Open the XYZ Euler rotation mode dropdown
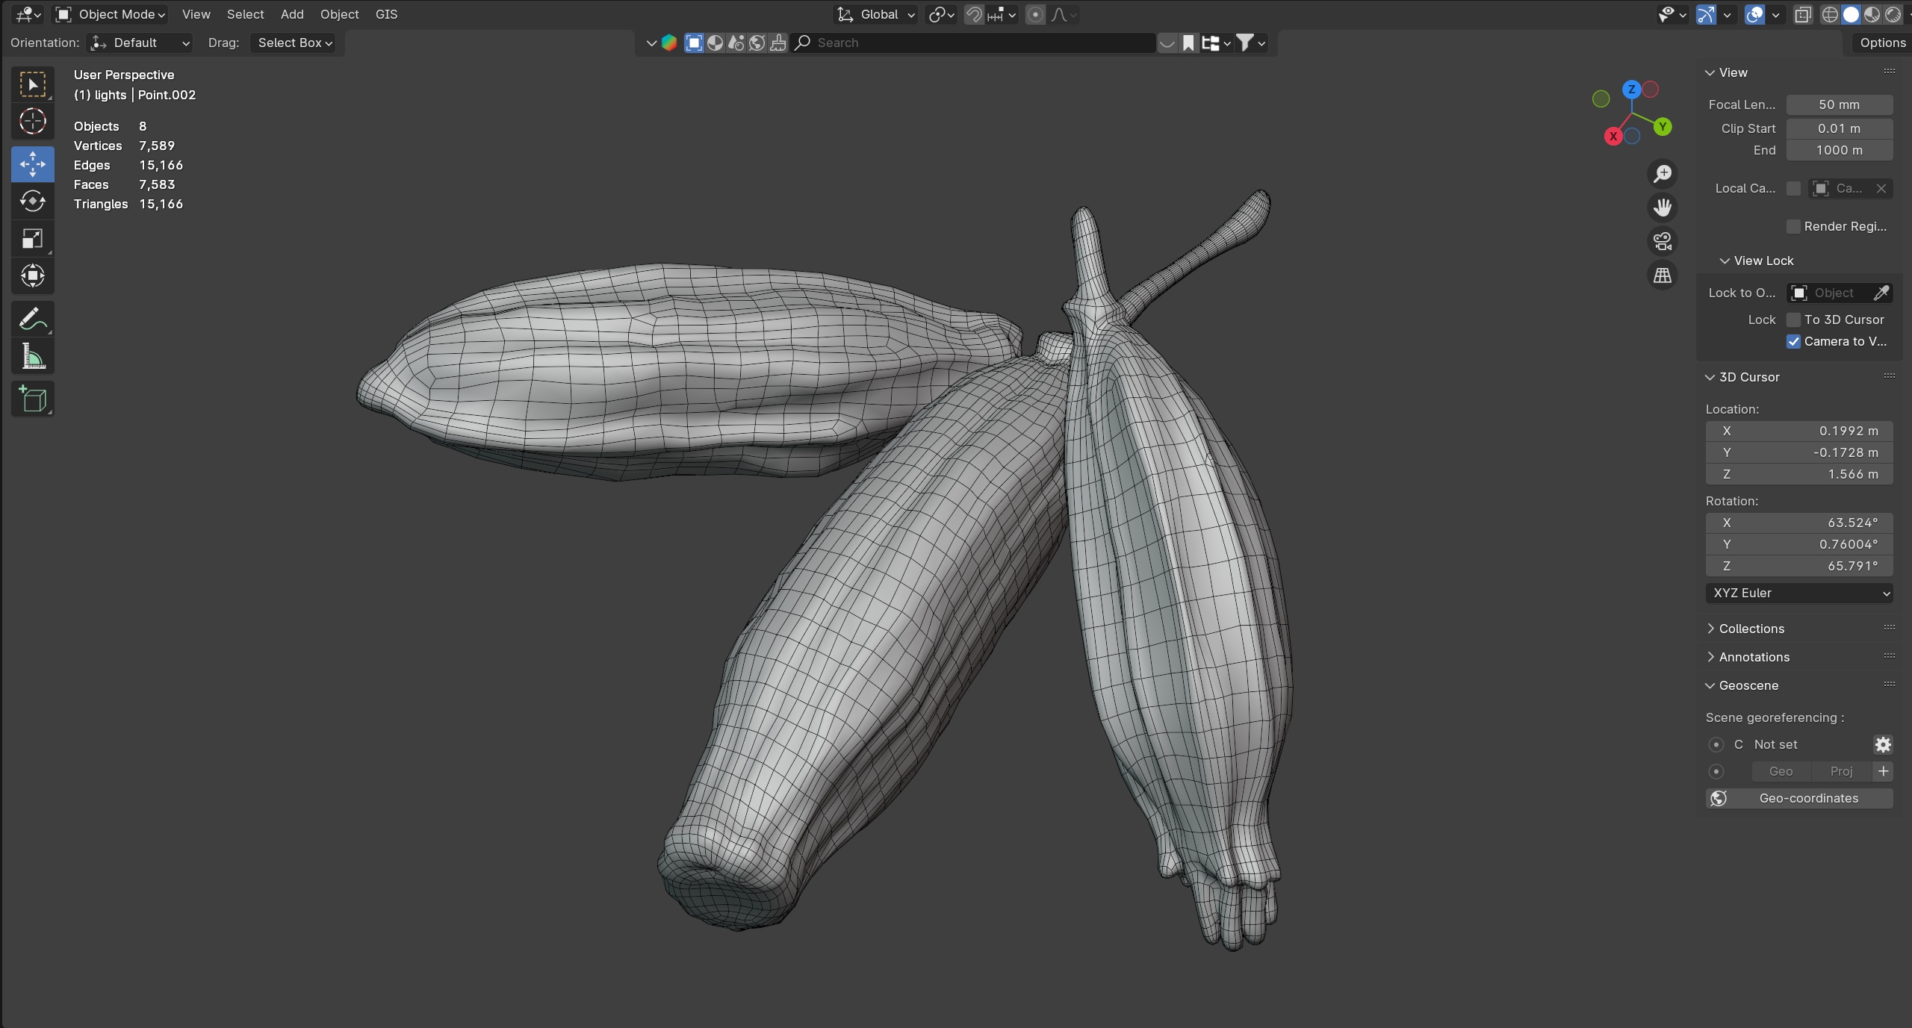The height and width of the screenshot is (1028, 1912). click(1798, 593)
